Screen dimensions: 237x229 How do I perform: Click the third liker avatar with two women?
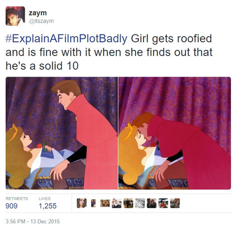(x=105, y=203)
